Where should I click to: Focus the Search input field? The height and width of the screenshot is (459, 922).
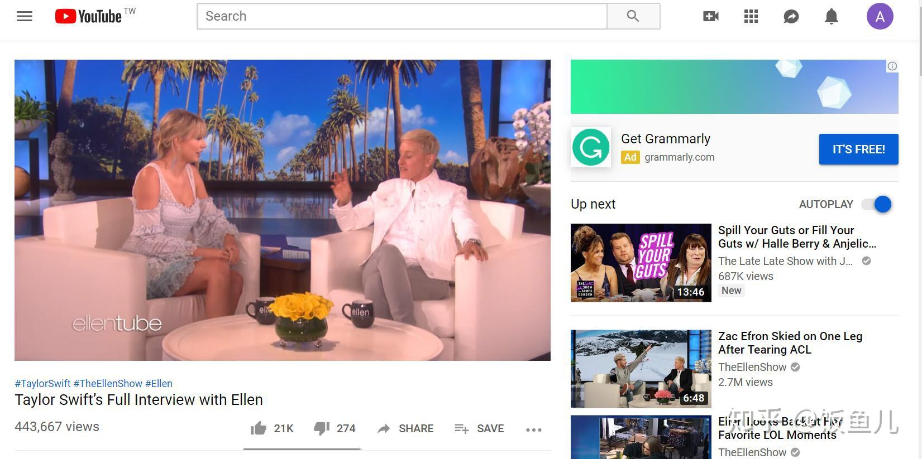pos(402,16)
